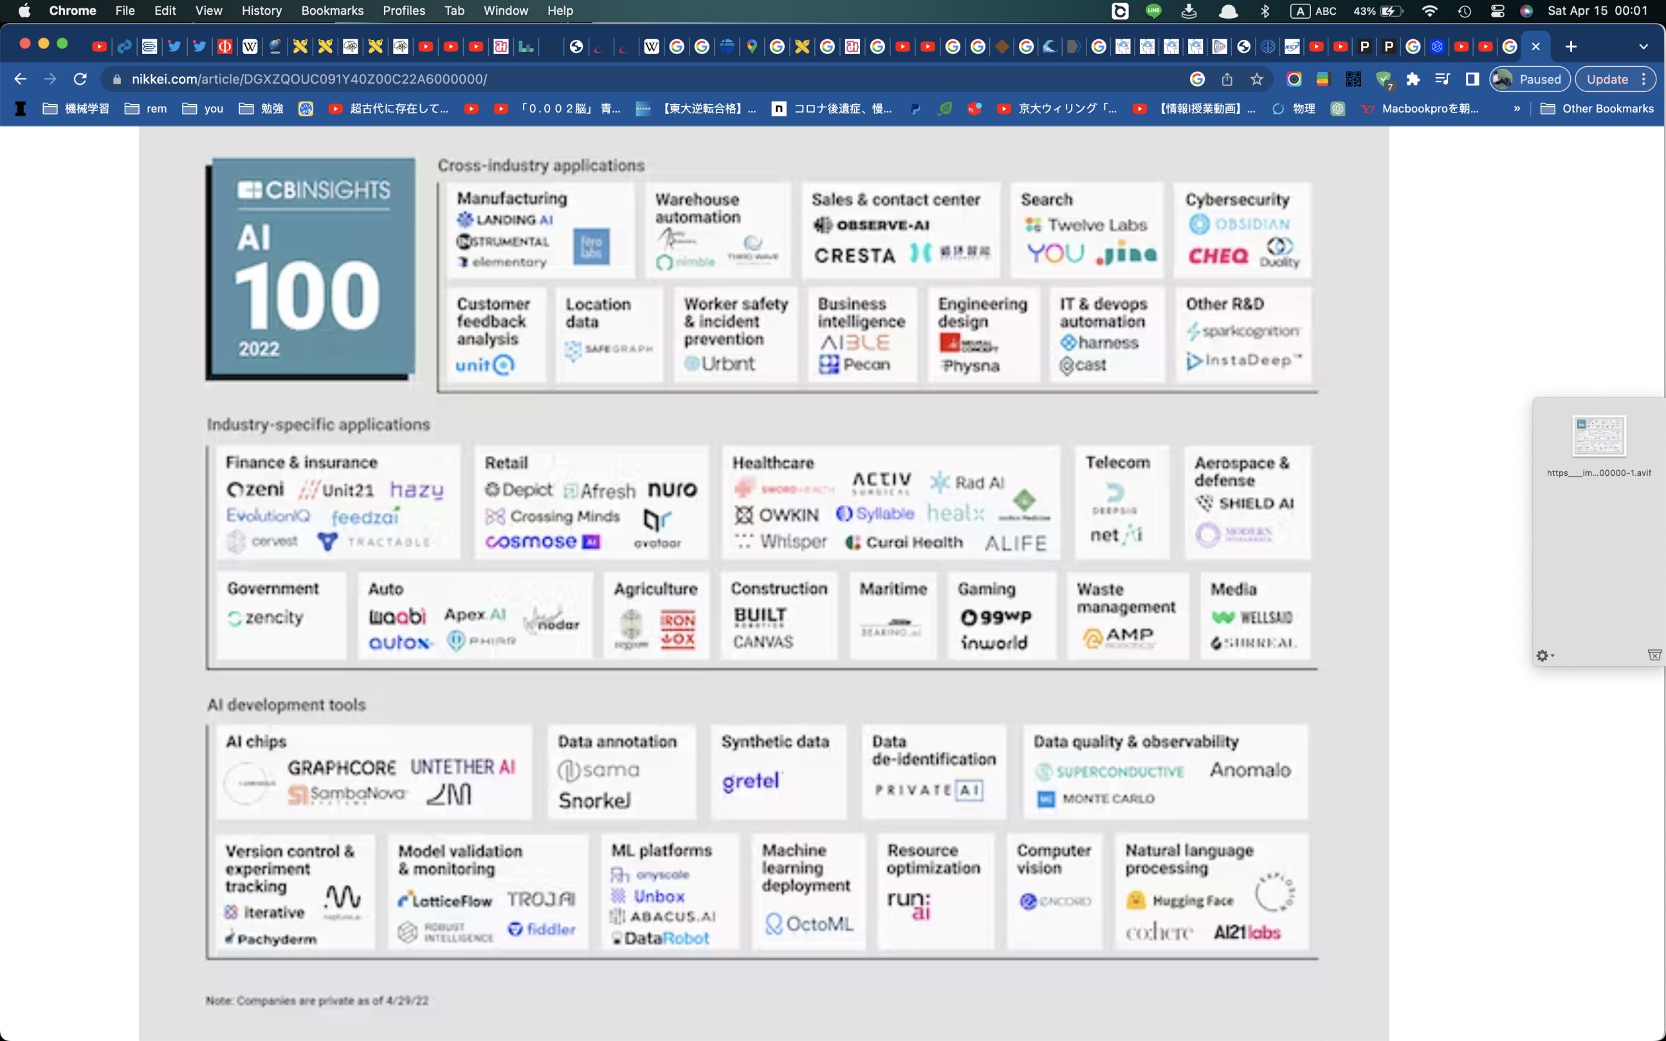
Task: Click the LINE icon in menu bar
Action: [x=1153, y=10]
